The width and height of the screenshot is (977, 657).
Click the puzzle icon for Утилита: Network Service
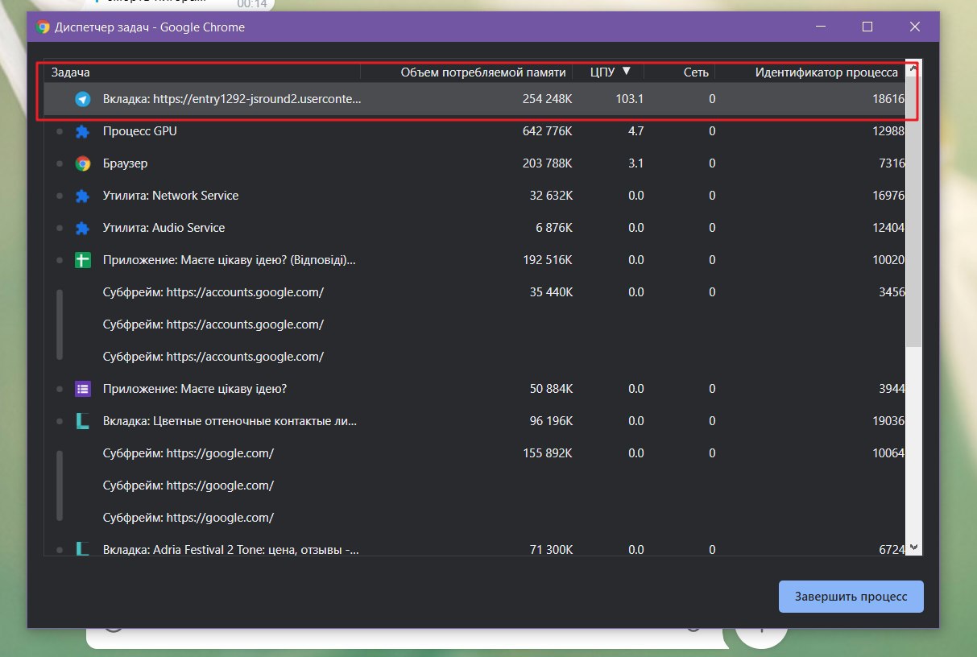[x=82, y=196]
